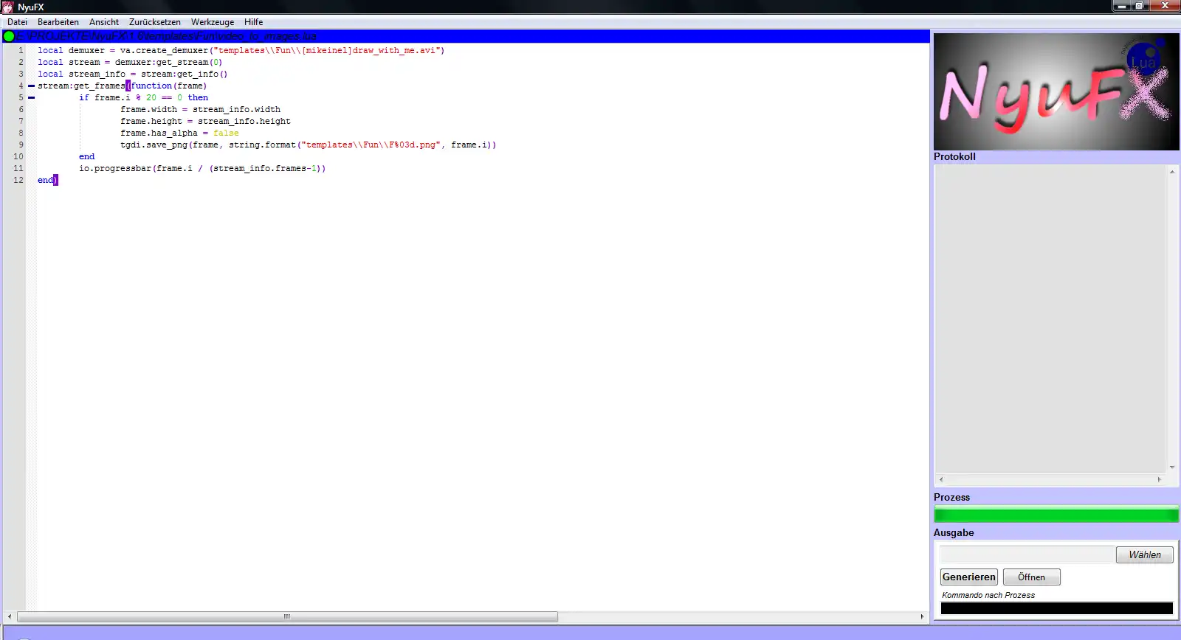Open the Zurücksetzen menu
The width and height of the screenshot is (1181, 640).
click(155, 22)
